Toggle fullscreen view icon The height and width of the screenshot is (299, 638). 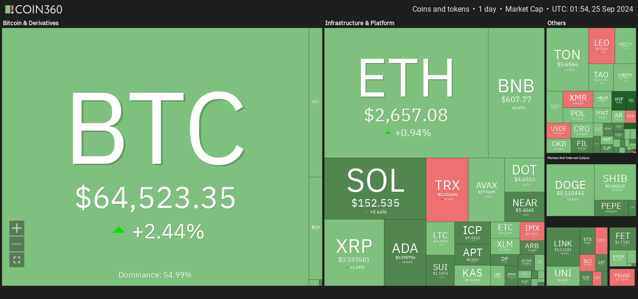click(x=17, y=260)
